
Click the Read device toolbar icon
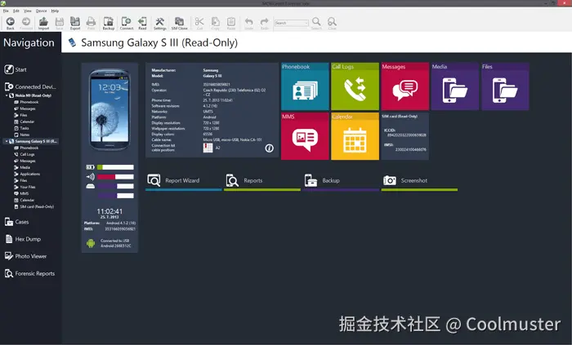click(143, 24)
